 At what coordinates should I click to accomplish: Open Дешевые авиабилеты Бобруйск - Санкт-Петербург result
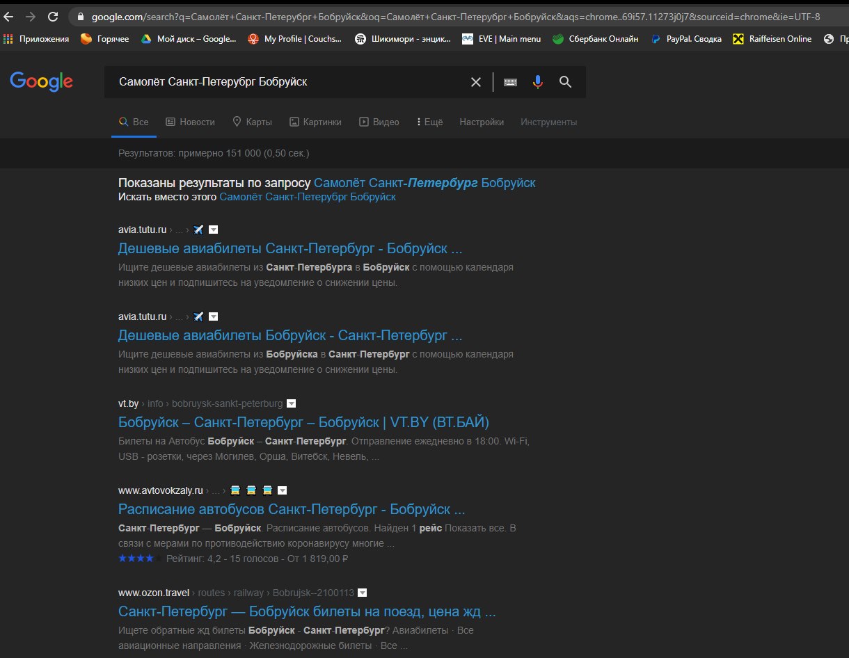click(290, 335)
